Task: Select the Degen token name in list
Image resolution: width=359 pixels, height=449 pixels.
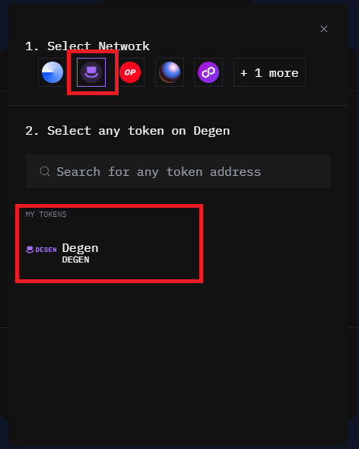Action: pyautogui.click(x=80, y=248)
